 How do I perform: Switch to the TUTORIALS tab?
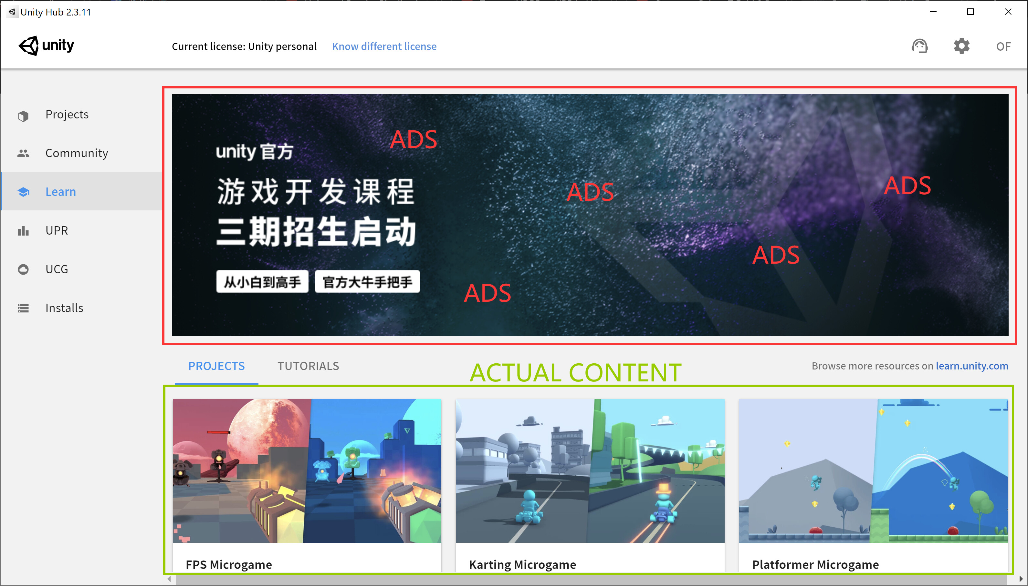308,366
